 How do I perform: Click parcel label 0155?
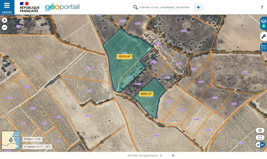coord(89,91)
